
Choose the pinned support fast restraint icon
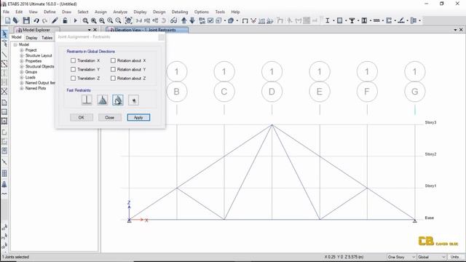(x=102, y=100)
